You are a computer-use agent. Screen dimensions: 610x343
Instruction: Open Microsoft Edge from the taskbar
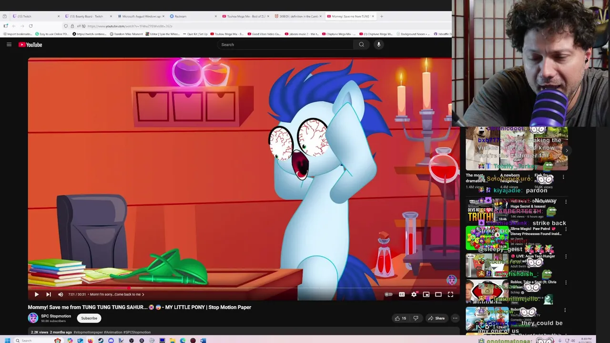click(183, 341)
